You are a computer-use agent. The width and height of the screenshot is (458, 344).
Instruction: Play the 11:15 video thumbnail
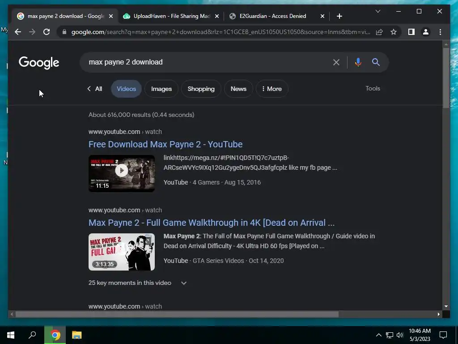pos(122,173)
